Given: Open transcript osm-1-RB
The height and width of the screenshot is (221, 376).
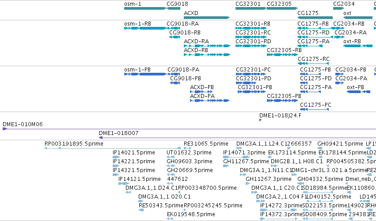Looking at the screenshot, I should tap(145, 28).
